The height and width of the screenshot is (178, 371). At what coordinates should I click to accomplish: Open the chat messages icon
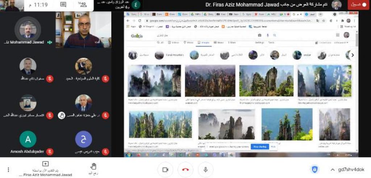[63, 5]
